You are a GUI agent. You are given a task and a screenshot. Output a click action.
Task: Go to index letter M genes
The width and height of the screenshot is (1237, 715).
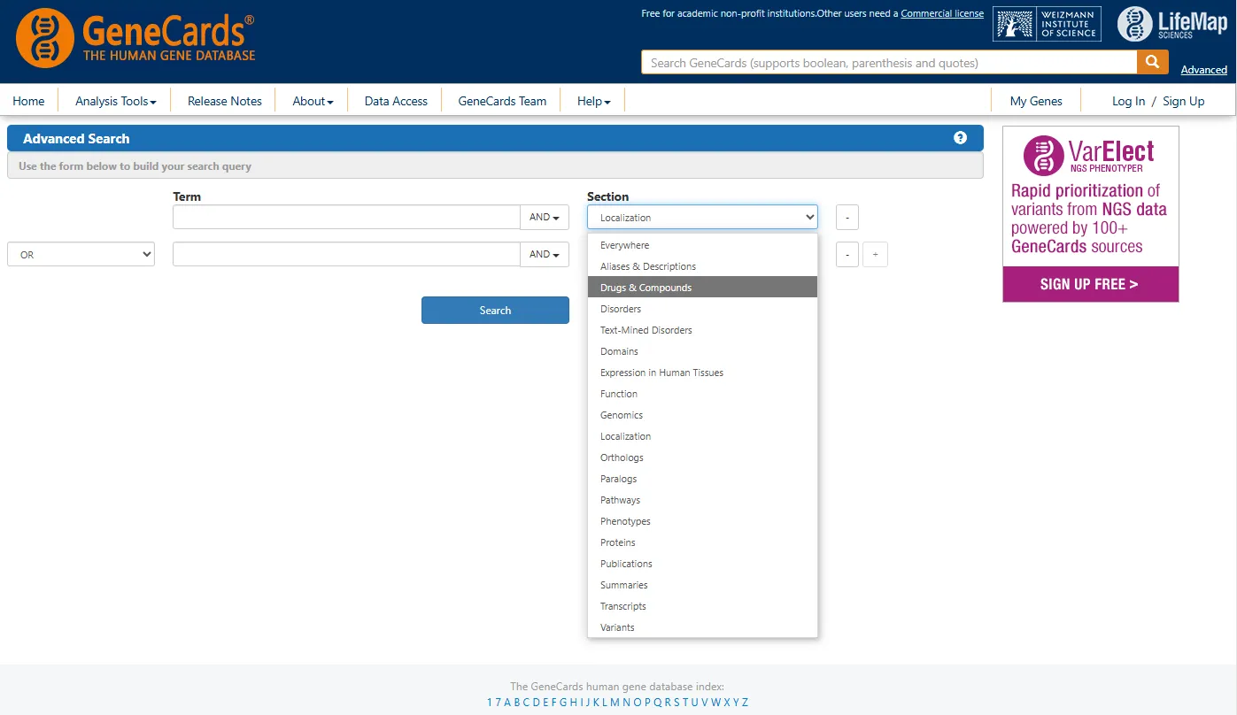[x=615, y=703]
